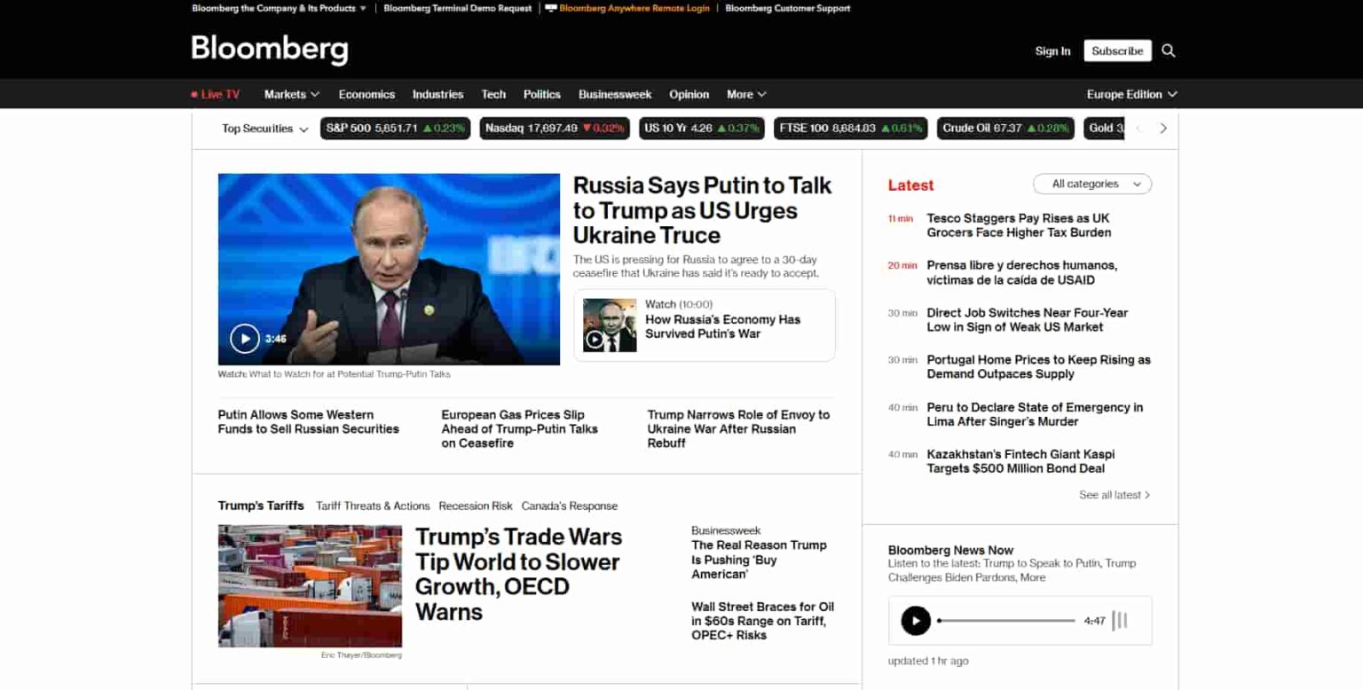Click the audio level bars icon beside 4:47
Image resolution: width=1363 pixels, height=690 pixels.
[x=1119, y=620]
